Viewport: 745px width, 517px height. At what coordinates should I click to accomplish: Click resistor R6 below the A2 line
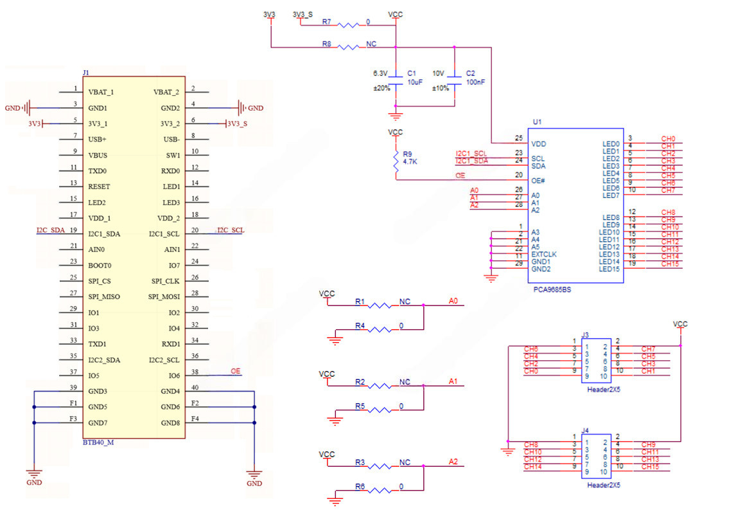(384, 490)
